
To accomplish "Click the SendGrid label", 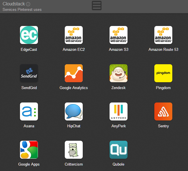I will 29,88.
